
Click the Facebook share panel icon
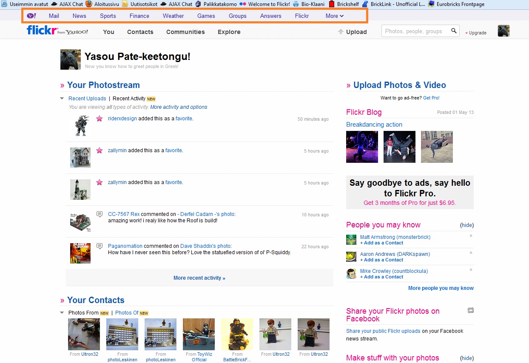click(x=471, y=310)
